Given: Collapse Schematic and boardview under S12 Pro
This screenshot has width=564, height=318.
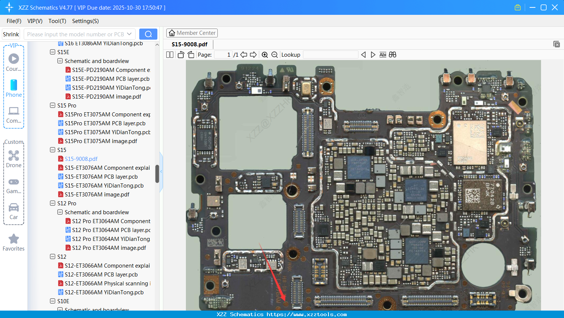Looking at the screenshot, I should click(60, 212).
